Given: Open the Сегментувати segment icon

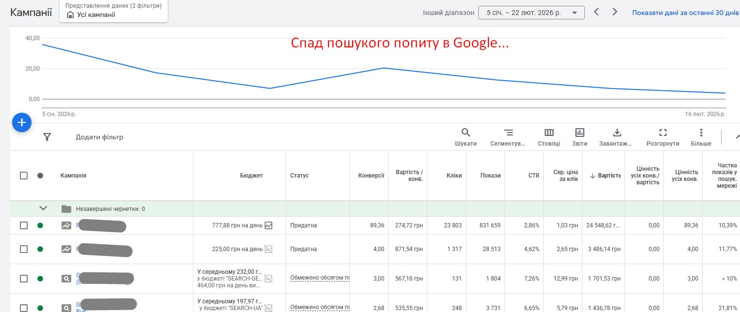Looking at the screenshot, I should 508,133.
